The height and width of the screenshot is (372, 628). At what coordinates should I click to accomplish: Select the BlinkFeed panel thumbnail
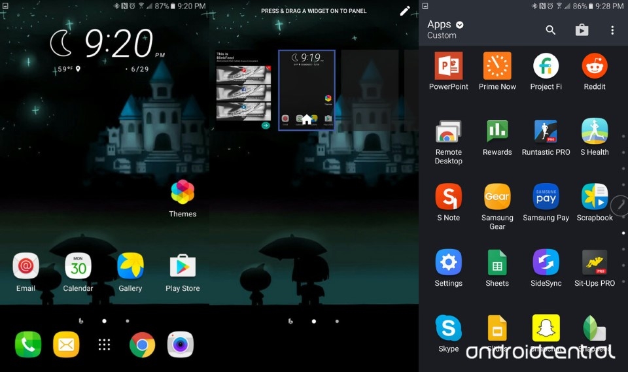[x=243, y=90]
